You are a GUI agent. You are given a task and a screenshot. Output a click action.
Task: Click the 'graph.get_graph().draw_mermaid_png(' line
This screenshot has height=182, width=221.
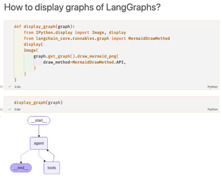[76, 56]
